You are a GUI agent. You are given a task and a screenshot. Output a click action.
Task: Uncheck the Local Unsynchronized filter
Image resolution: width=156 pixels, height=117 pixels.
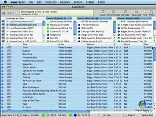(3, 21)
